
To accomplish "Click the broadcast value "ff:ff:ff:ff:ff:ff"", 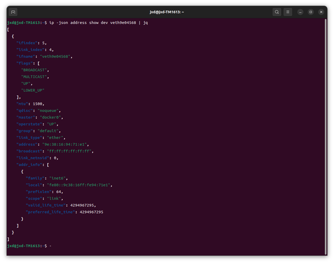I will [x=69, y=151].
